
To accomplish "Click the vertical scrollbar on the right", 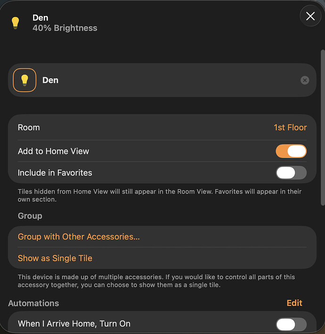I will [323, 127].
